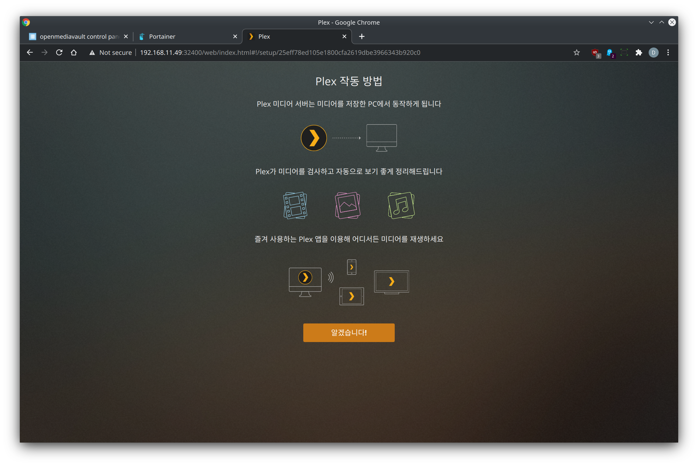Go back to the previous page
Image resolution: width=698 pixels, height=466 pixels.
pos(30,52)
